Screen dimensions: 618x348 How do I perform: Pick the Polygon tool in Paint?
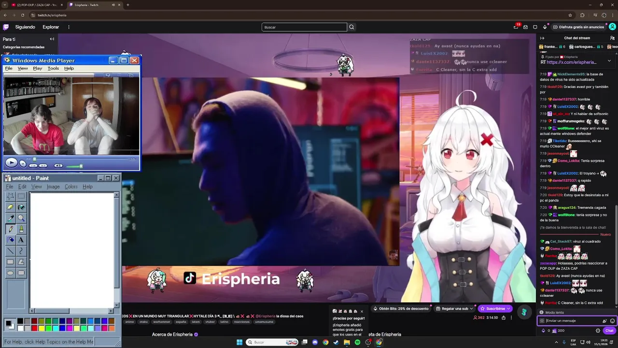pyautogui.click(x=21, y=261)
